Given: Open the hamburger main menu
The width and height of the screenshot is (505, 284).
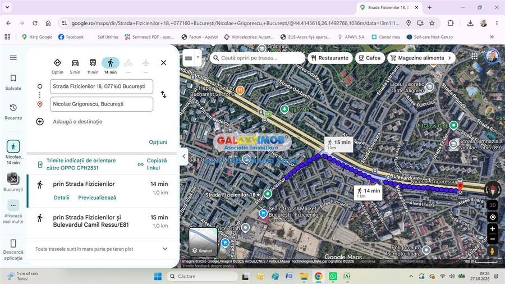Looking at the screenshot, I should pos(13,58).
